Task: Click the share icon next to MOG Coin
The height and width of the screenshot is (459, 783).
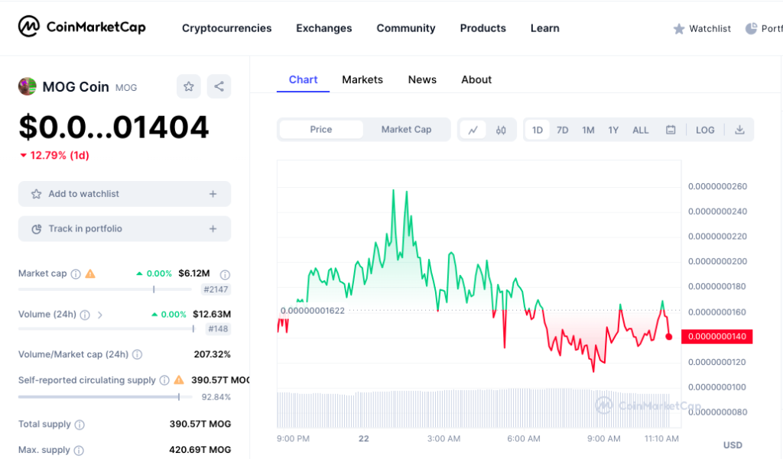Action: click(219, 86)
